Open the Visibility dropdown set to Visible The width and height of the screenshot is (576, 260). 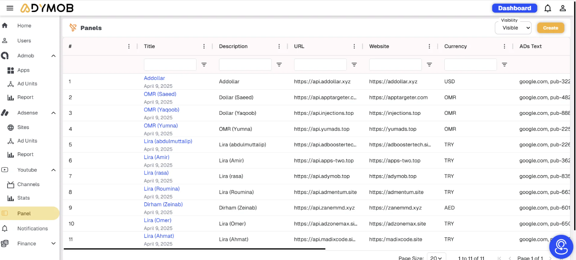click(x=513, y=28)
